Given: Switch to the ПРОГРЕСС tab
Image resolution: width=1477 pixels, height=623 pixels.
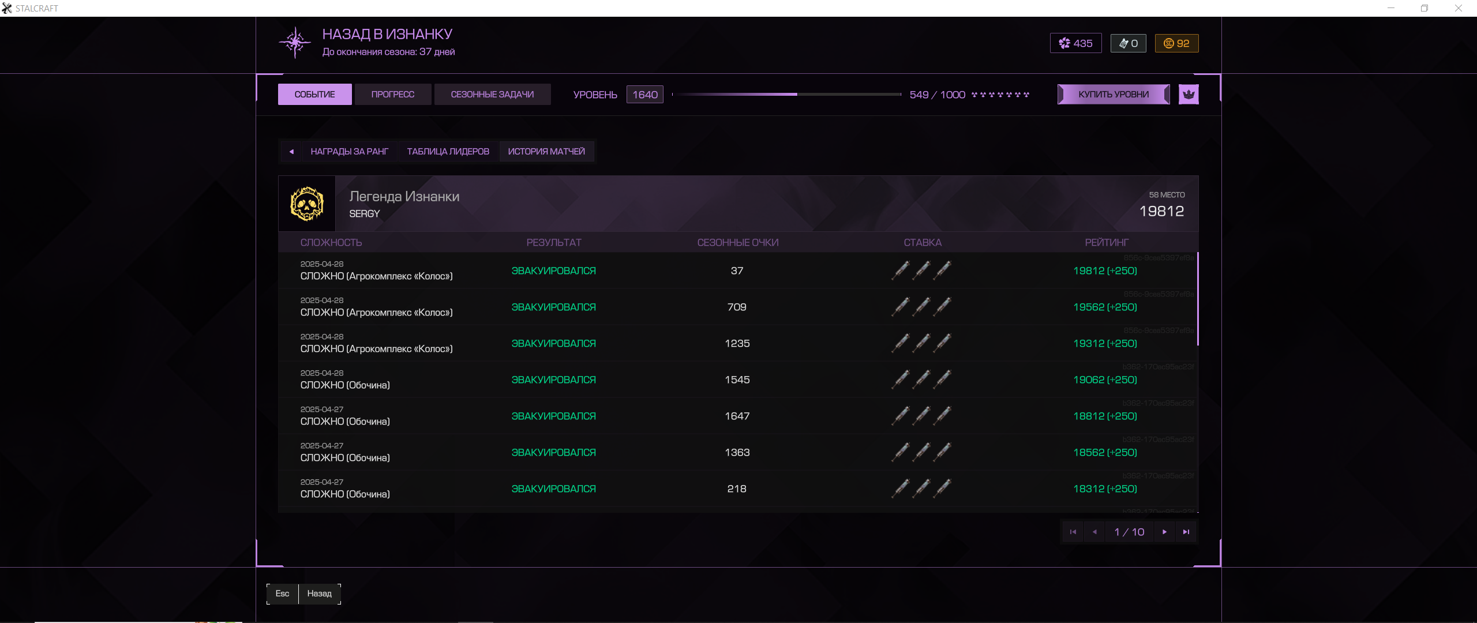Looking at the screenshot, I should pyautogui.click(x=392, y=94).
